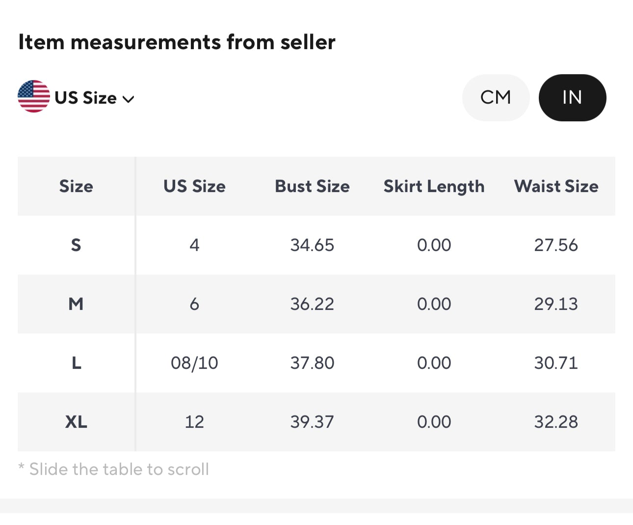Click the Size column header
The image size is (633, 525).
(76, 187)
